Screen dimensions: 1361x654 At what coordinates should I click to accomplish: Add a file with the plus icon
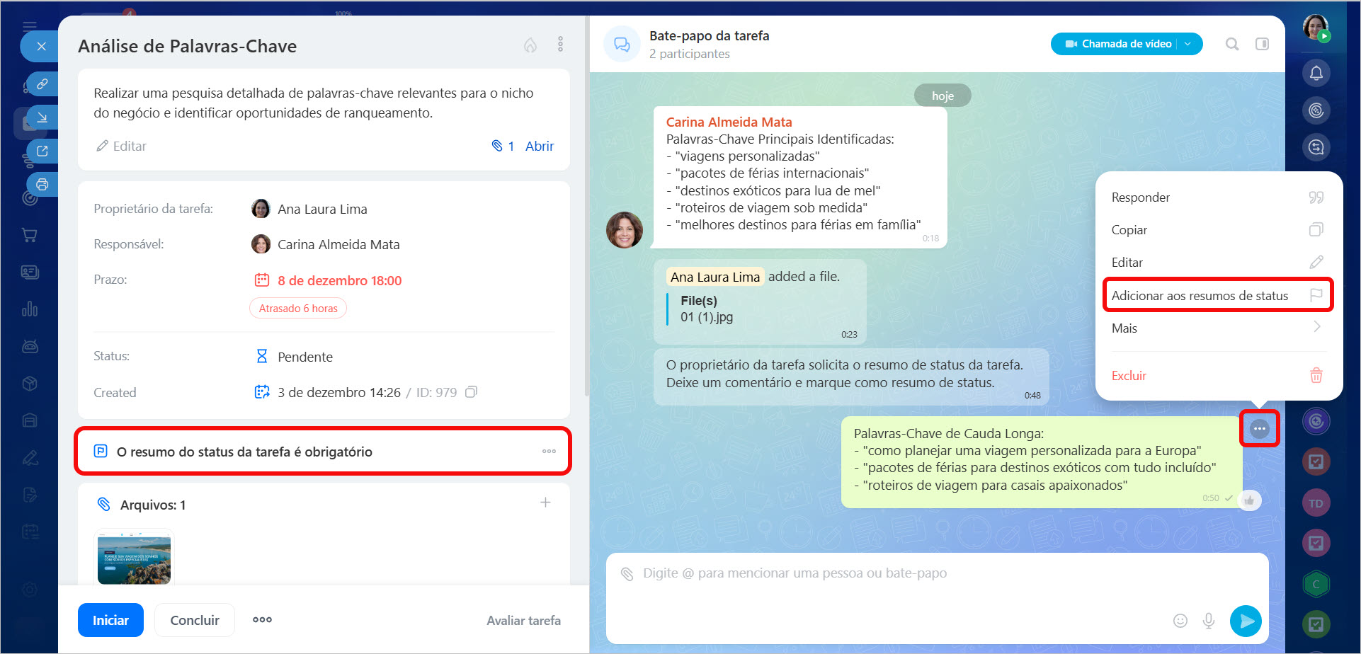pos(545,503)
